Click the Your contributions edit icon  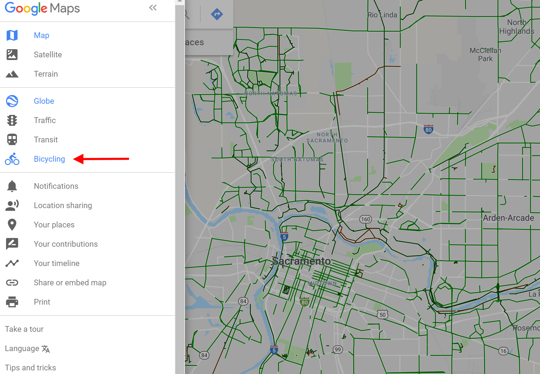pos(12,244)
